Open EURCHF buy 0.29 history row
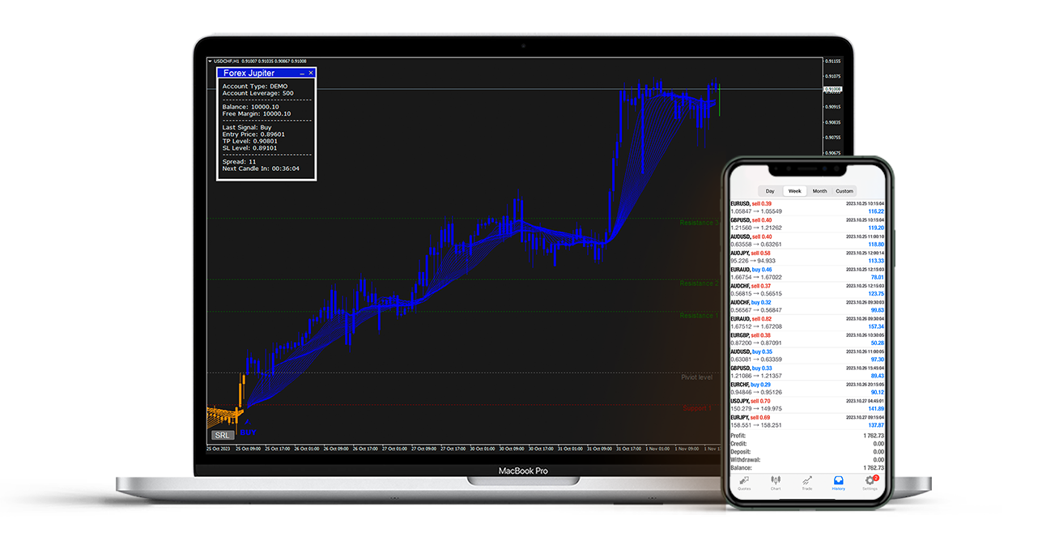The width and height of the screenshot is (1055, 558). coord(807,389)
